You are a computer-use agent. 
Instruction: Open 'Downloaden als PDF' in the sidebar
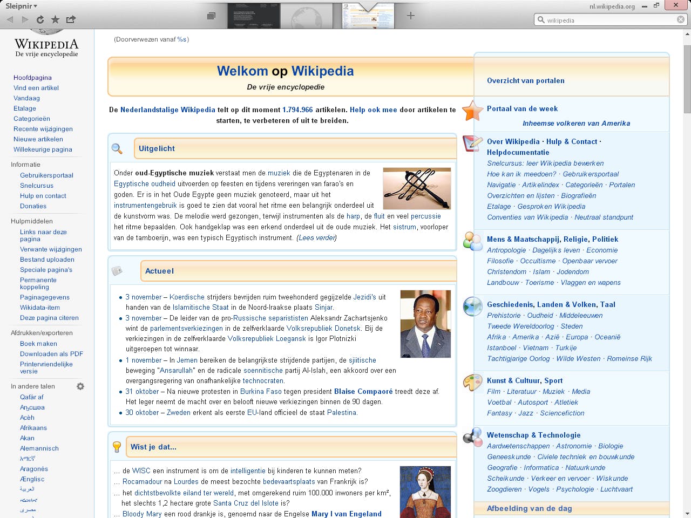(x=52, y=354)
